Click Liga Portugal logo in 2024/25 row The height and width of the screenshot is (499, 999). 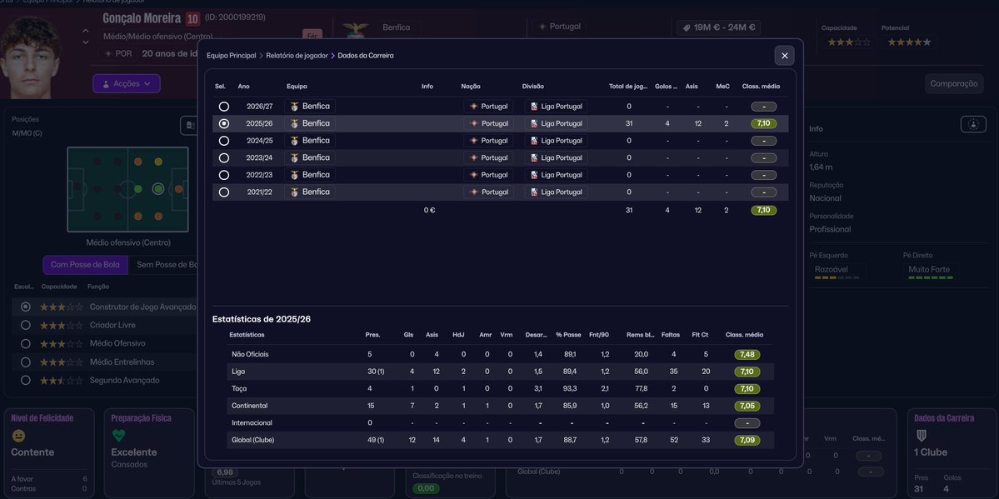tap(534, 141)
